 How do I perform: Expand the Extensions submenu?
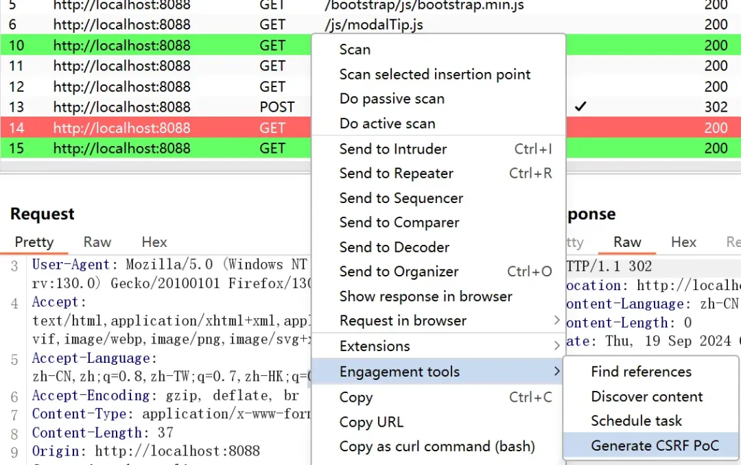374,346
